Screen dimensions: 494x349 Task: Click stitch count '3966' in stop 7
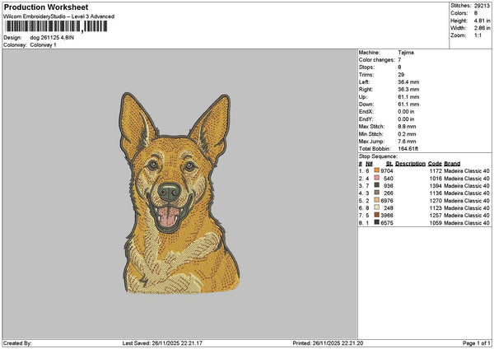387,216
